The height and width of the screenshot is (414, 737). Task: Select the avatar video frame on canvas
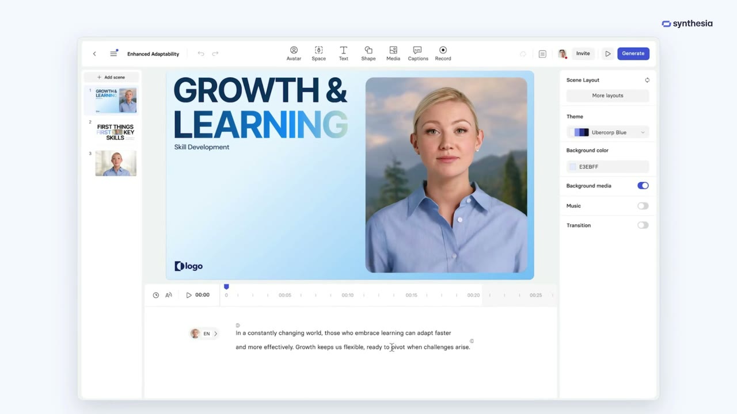446,175
